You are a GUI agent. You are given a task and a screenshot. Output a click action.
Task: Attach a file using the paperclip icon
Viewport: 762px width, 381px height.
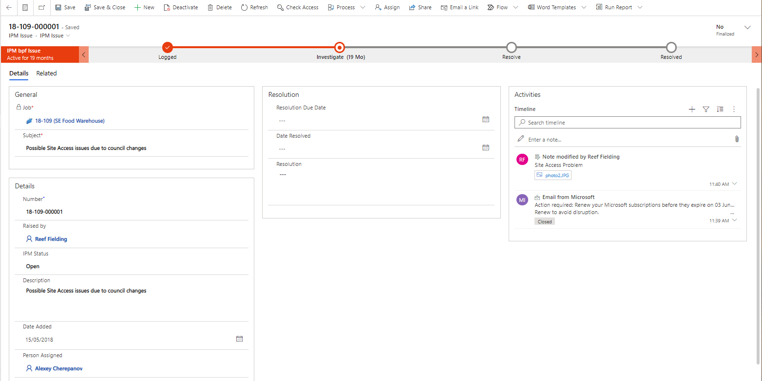point(737,139)
